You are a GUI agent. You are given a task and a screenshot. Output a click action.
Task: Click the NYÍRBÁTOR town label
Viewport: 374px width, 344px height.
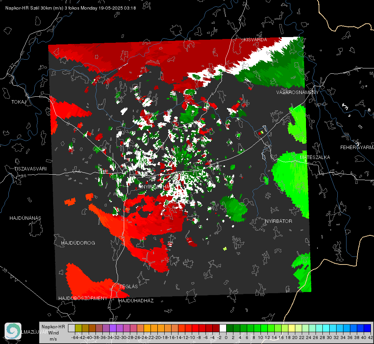pos(278,221)
